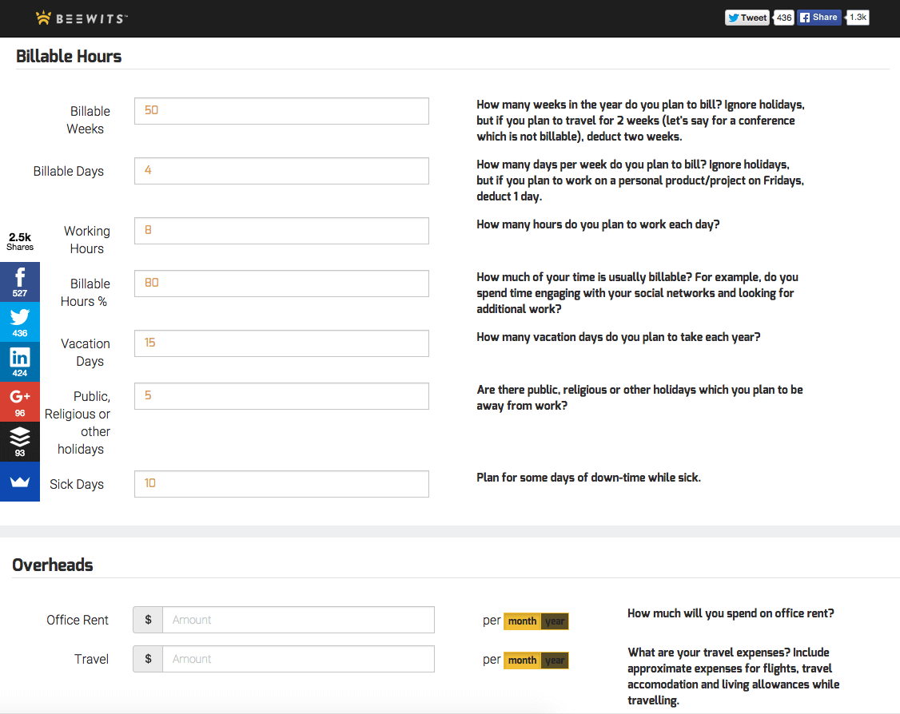Click the Office Rent dollar sign addon
The height and width of the screenshot is (714, 900).
(148, 620)
